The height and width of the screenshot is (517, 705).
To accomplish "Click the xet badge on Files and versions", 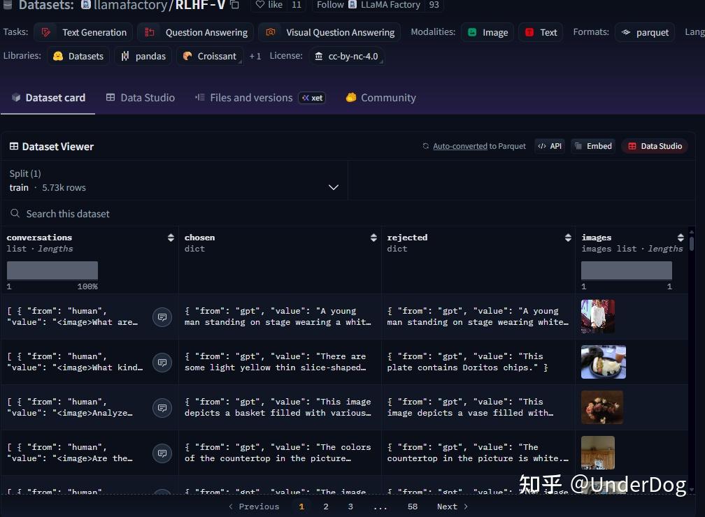I will click(x=312, y=98).
